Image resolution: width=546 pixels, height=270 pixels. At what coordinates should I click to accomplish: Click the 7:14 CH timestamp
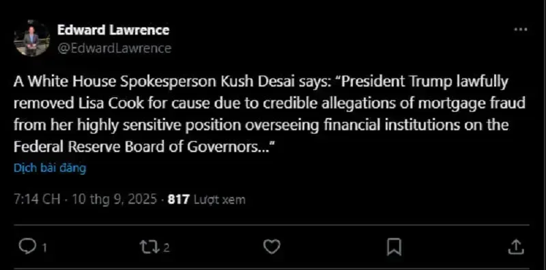coord(37,199)
